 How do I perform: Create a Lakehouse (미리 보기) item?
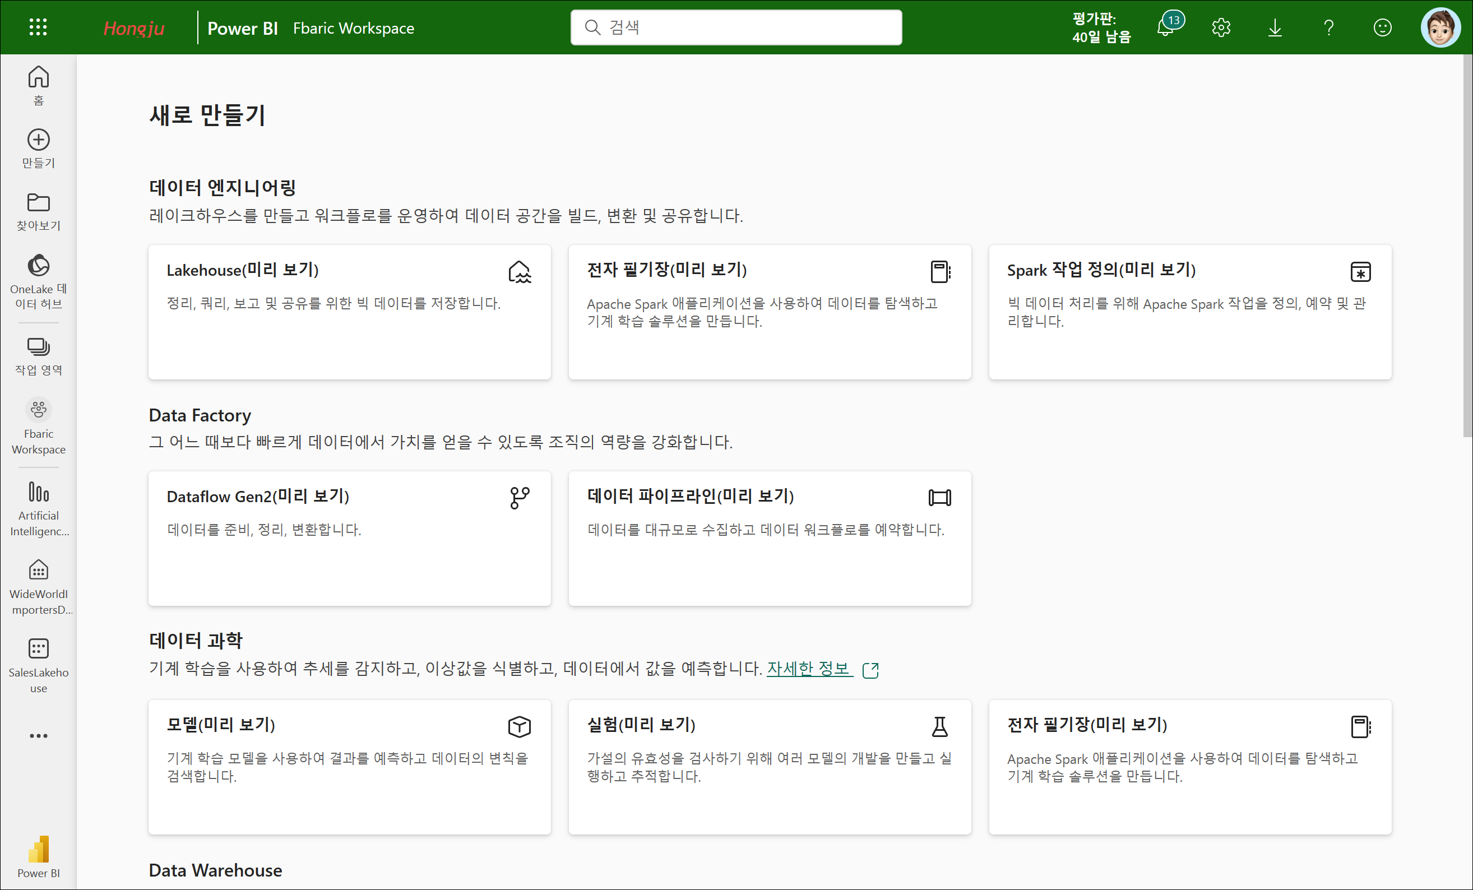point(349,312)
